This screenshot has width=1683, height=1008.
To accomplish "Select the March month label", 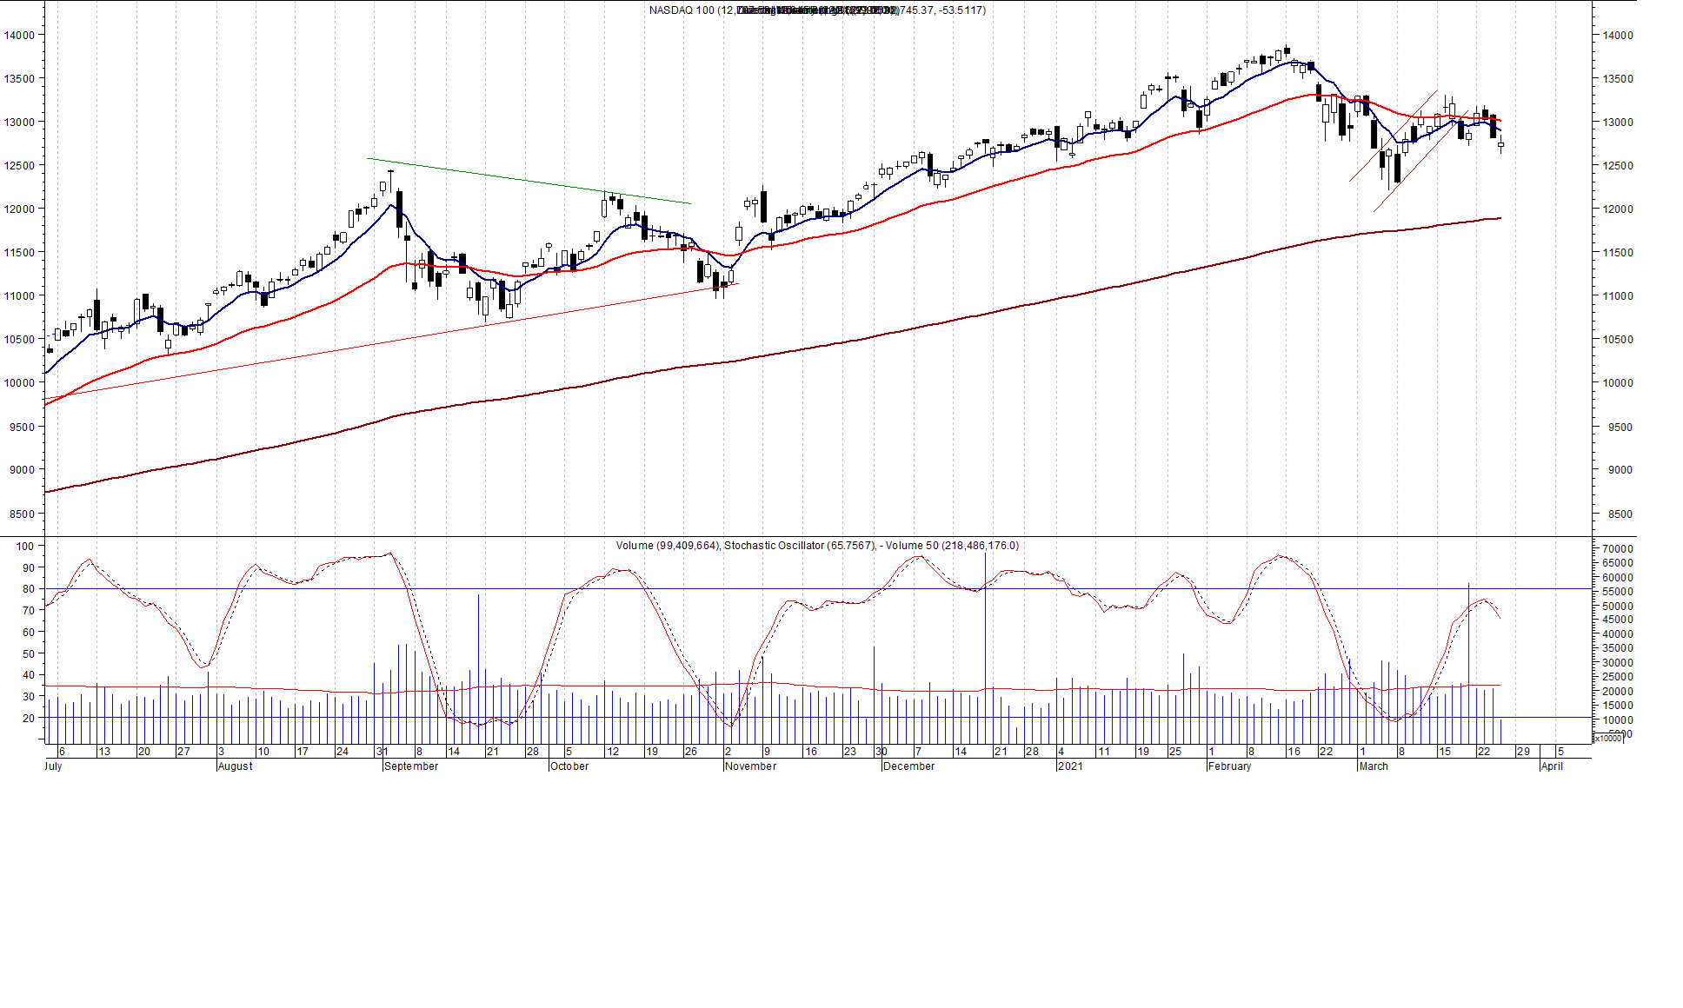I will click(1374, 766).
